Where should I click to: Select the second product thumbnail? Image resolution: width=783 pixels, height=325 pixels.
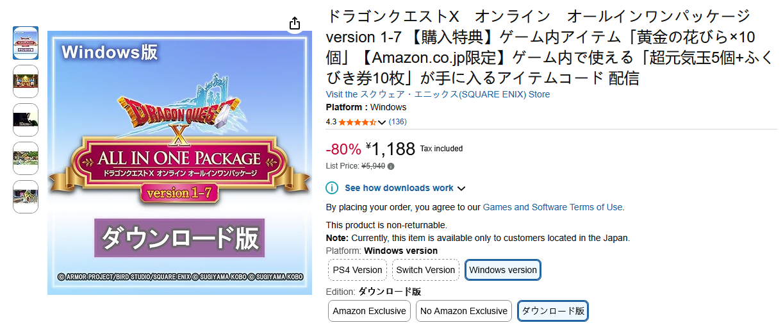pos(26,81)
